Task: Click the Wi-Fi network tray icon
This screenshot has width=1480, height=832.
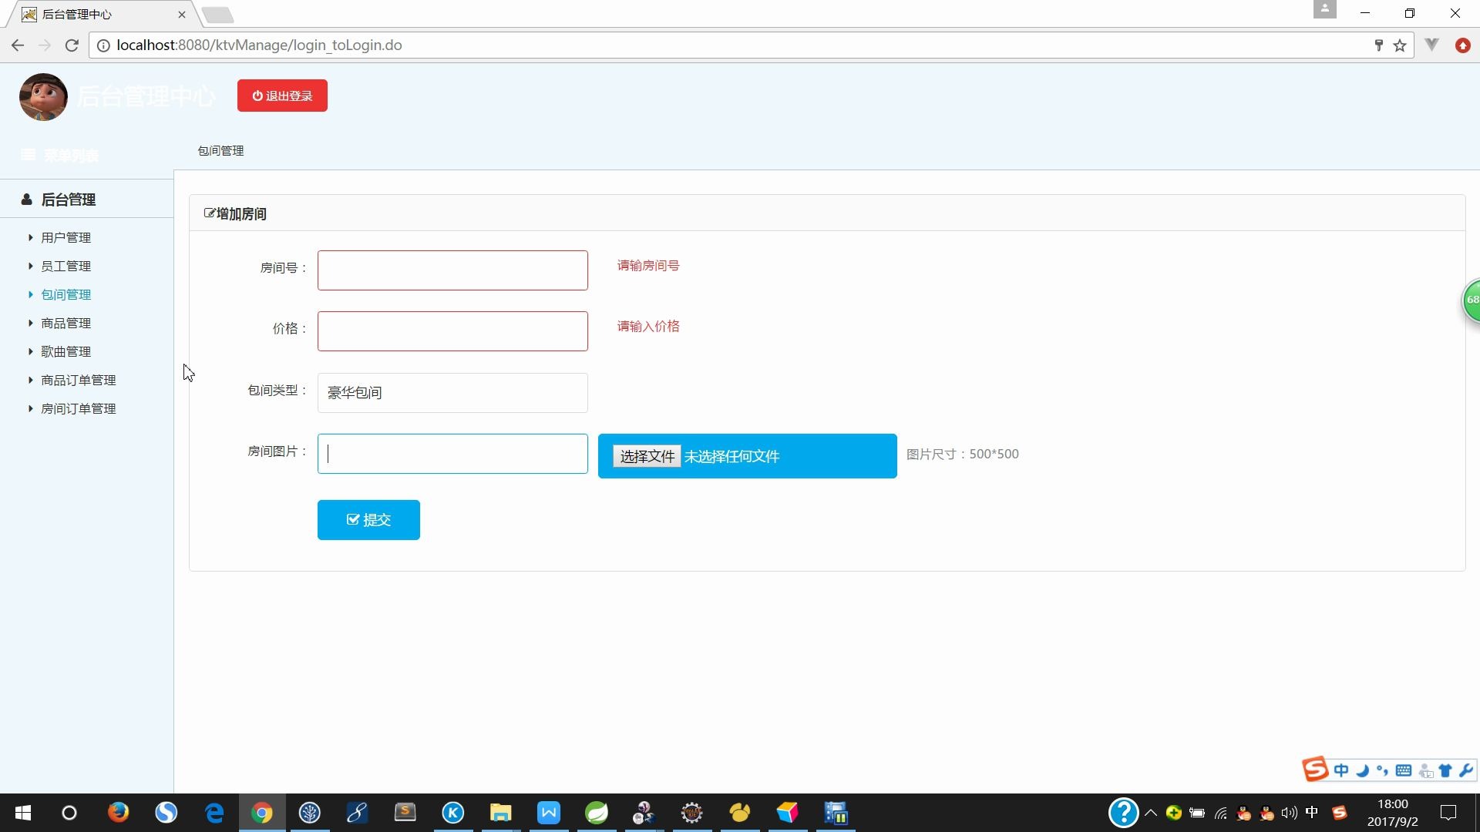Action: [1220, 813]
